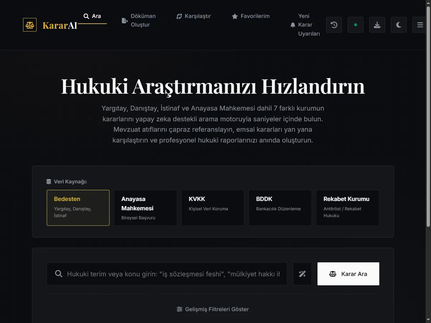Toggle dark mode with moon icon
The image size is (431, 323).
(399, 25)
